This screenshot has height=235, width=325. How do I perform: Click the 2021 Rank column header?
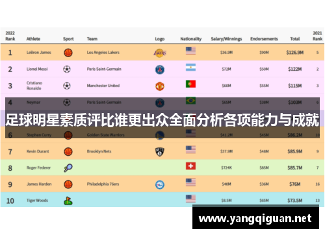tap(317, 36)
